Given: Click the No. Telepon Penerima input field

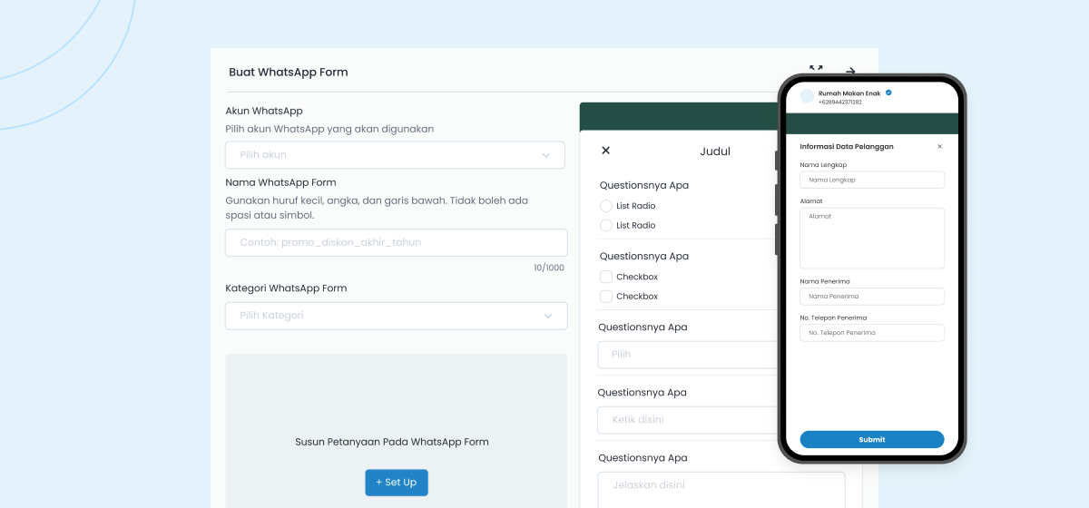Looking at the screenshot, I should [x=871, y=333].
